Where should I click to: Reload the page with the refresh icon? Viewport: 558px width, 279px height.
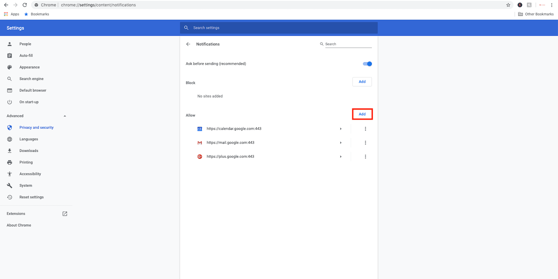tap(25, 5)
